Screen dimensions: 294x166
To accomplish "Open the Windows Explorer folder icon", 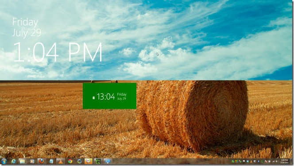I will 22,161.
